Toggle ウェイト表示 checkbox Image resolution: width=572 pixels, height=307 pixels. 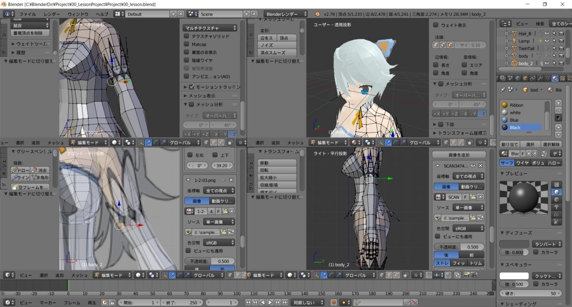(436, 25)
